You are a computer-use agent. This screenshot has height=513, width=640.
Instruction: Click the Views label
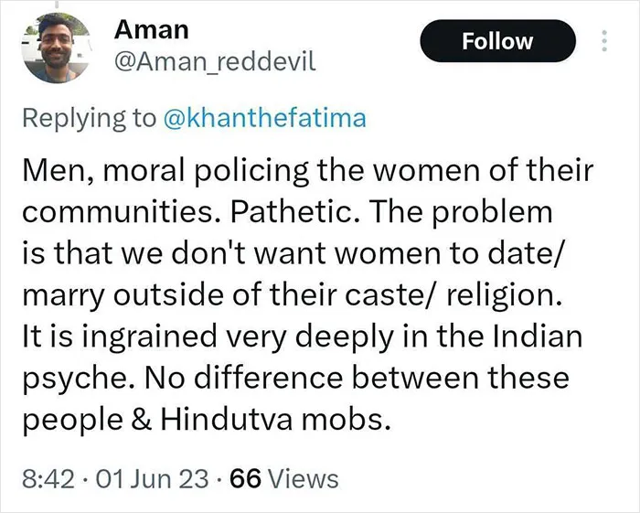click(303, 479)
